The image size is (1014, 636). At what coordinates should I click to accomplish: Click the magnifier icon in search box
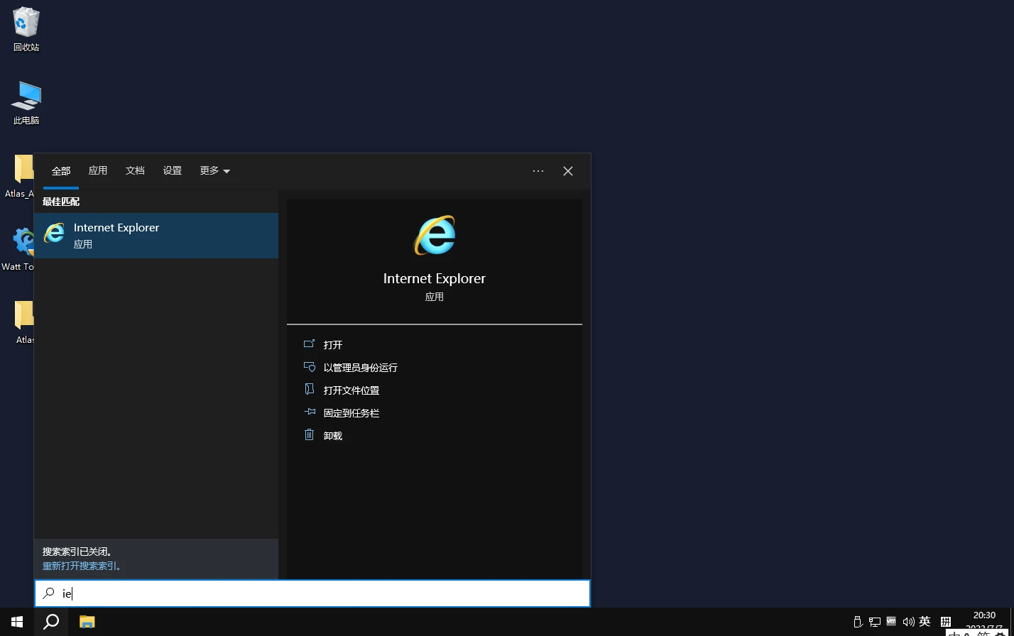point(48,593)
